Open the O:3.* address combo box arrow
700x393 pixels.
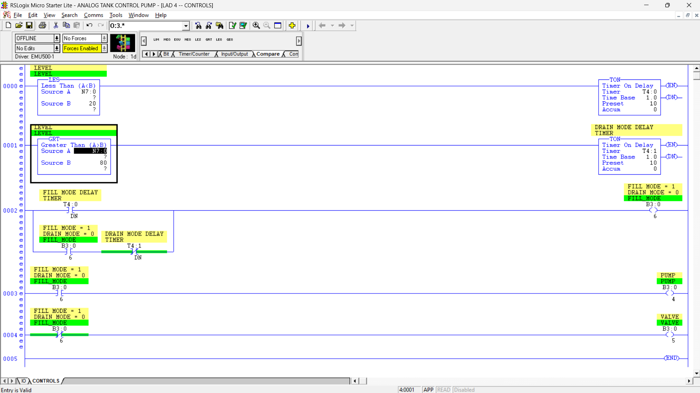pos(186,26)
